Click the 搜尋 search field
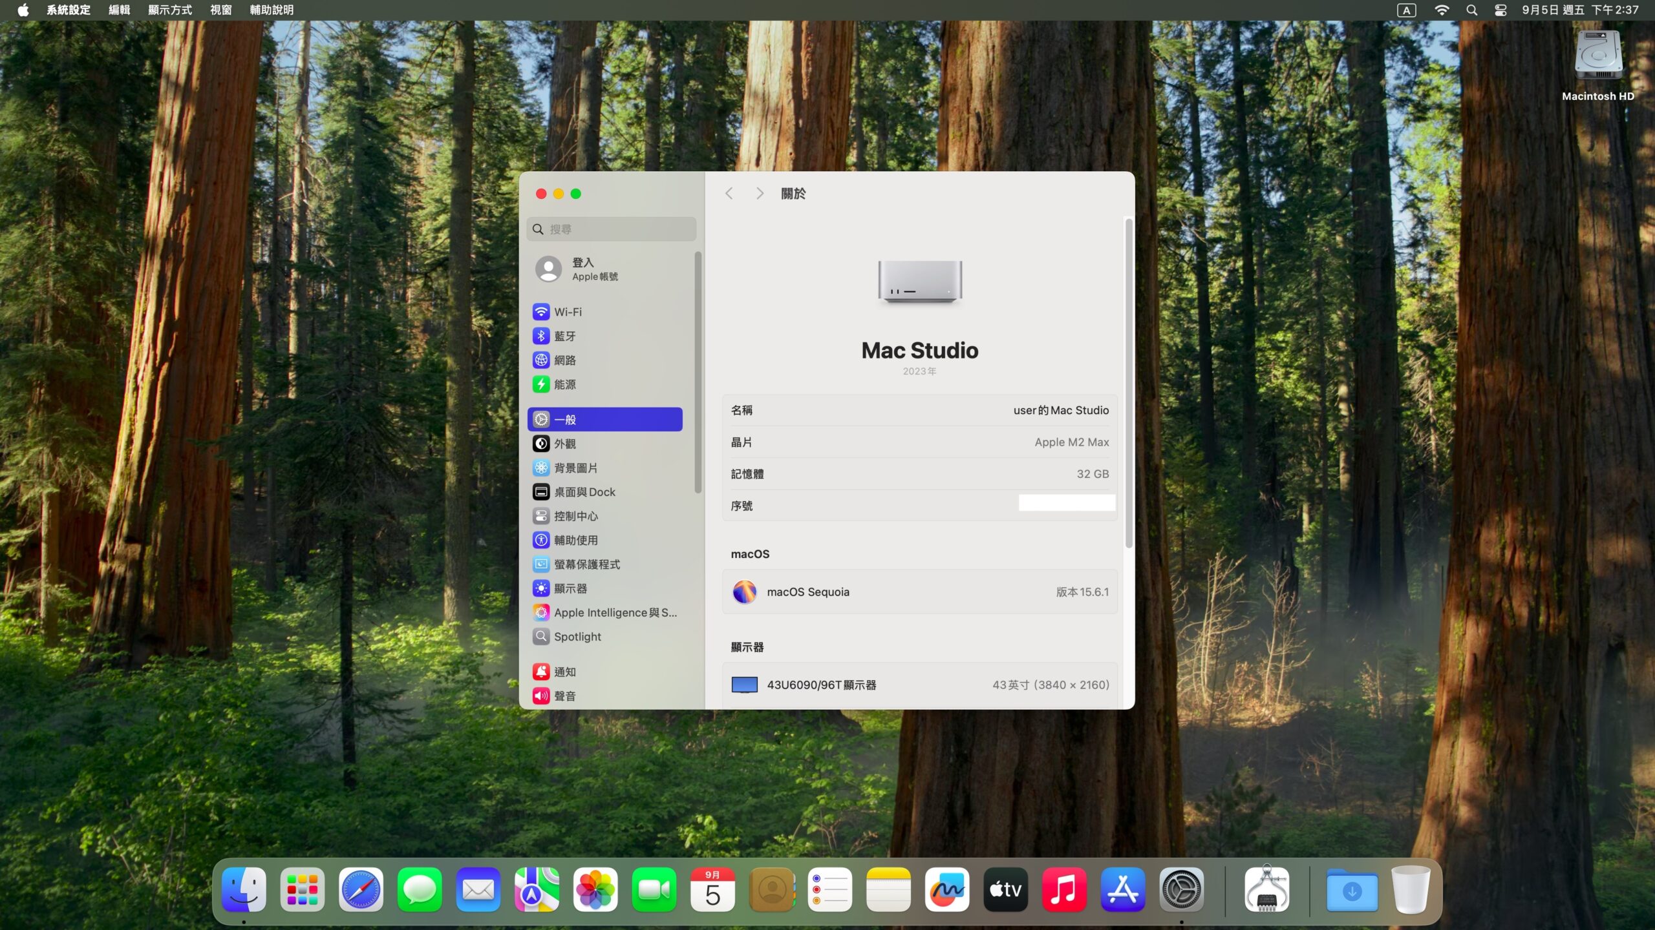The height and width of the screenshot is (930, 1655). [612, 229]
